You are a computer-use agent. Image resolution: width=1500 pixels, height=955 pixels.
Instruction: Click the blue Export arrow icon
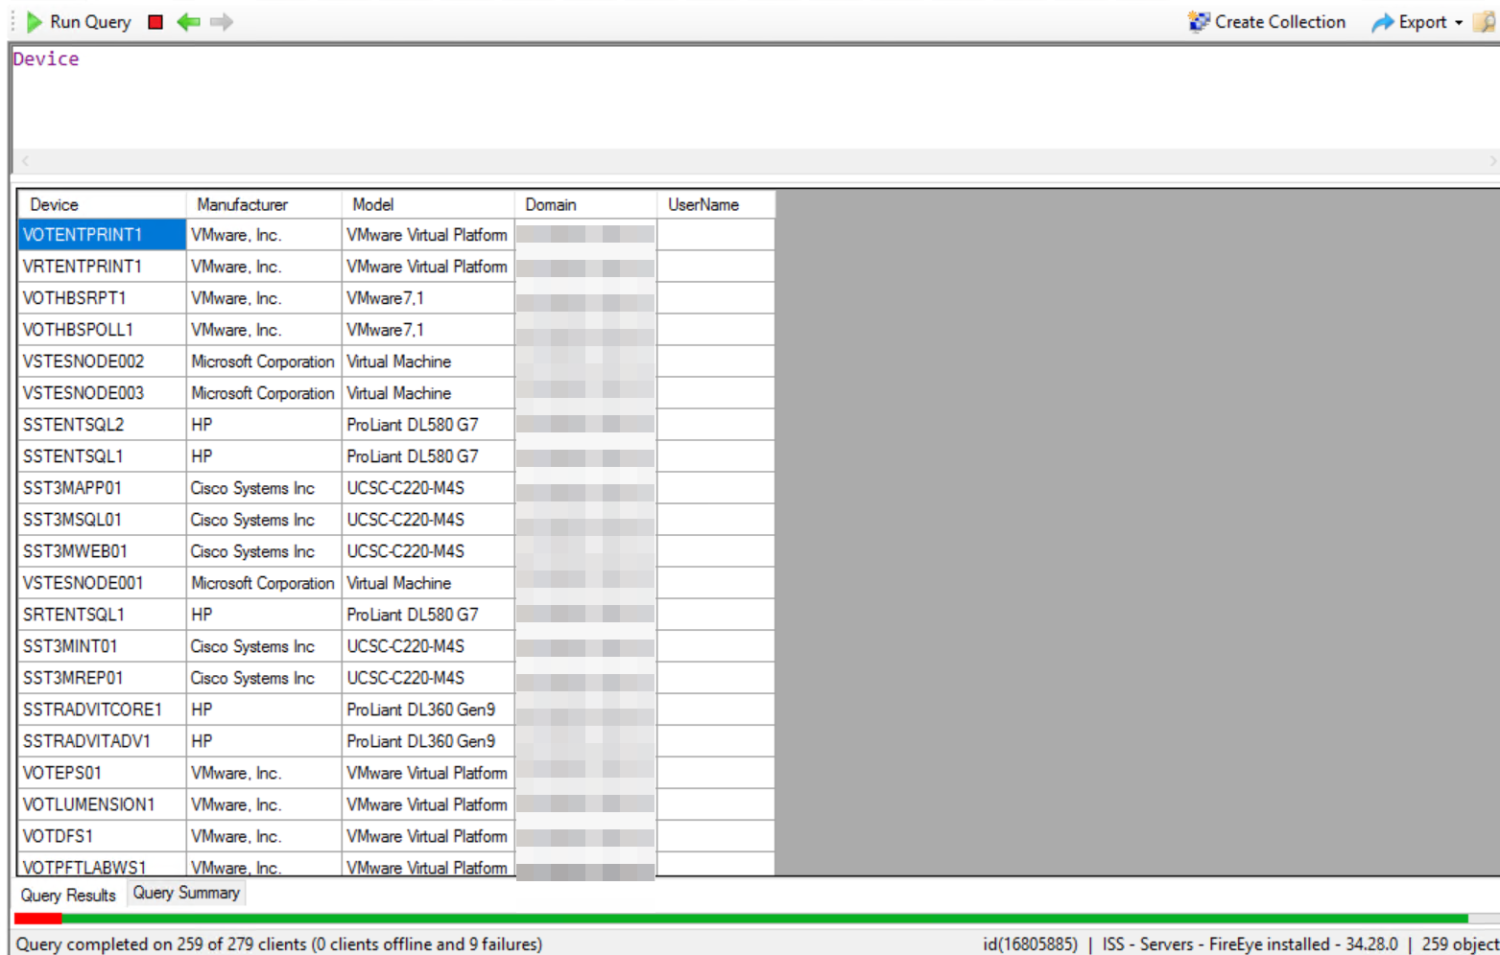pyautogui.click(x=1383, y=22)
